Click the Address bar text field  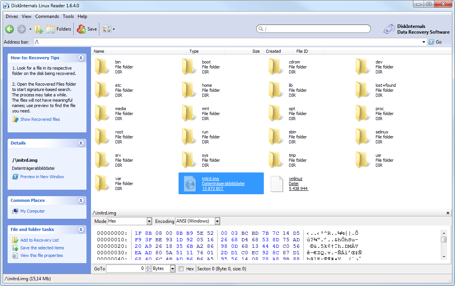[227, 42]
